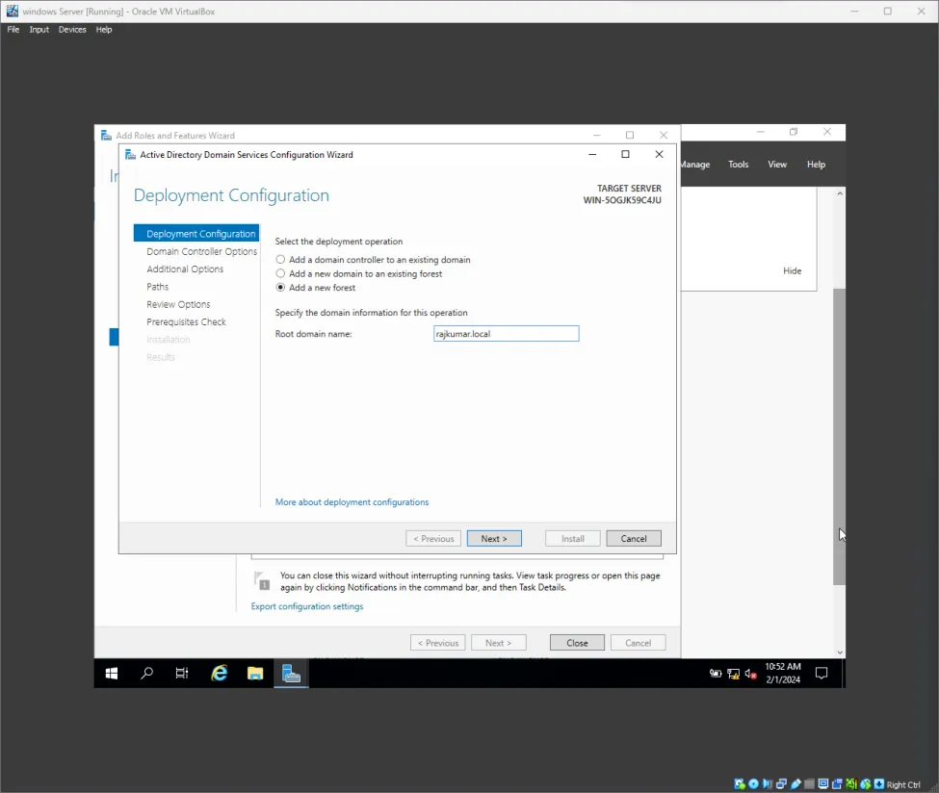The height and width of the screenshot is (793, 939).
Task: Open Server Manager Manage menu
Action: pos(695,164)
